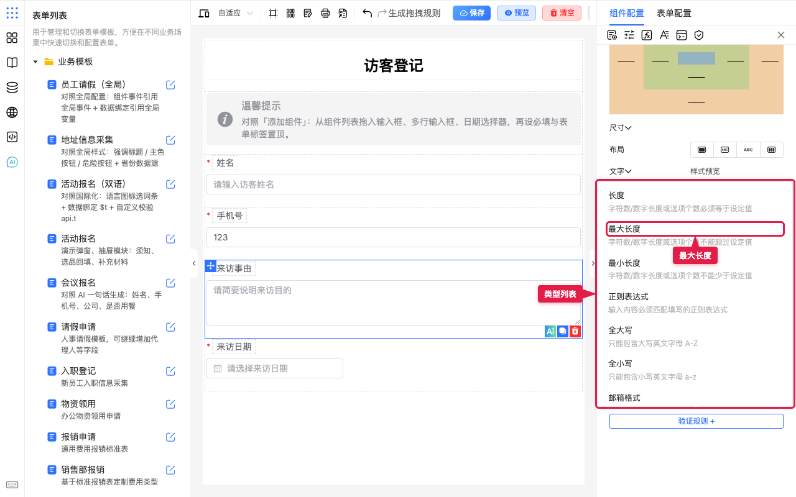Select the plain ABC layout option
Image resolution: width=796 pixels, height=497 pixels.
748,150
